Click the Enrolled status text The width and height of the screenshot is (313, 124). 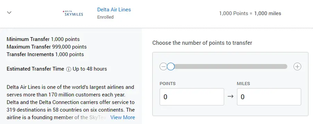[105, 17]
